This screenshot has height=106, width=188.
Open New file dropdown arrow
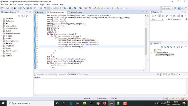point(5,8)
